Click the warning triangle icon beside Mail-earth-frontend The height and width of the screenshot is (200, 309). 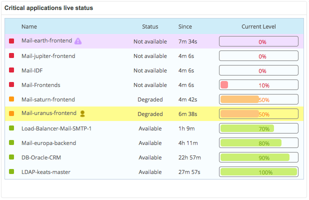(78, 41)
